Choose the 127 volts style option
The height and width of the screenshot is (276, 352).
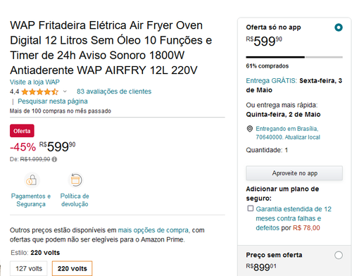point(29,268)
